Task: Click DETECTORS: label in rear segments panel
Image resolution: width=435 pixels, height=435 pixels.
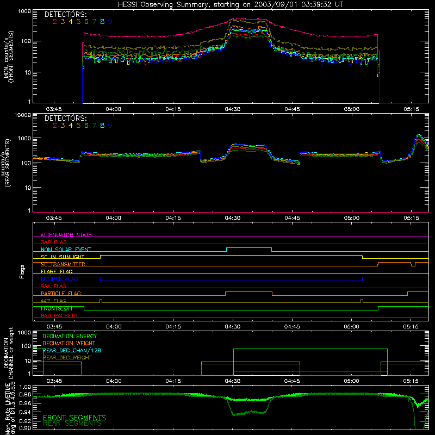Action: [65, 118]
